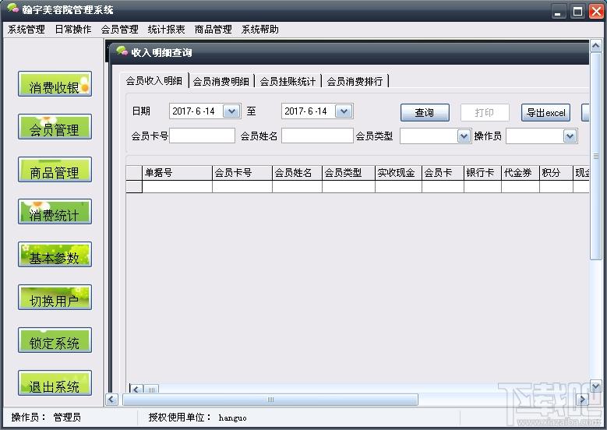
Task: Click the 收入明细查询 window icon
Action: [122, 51]
